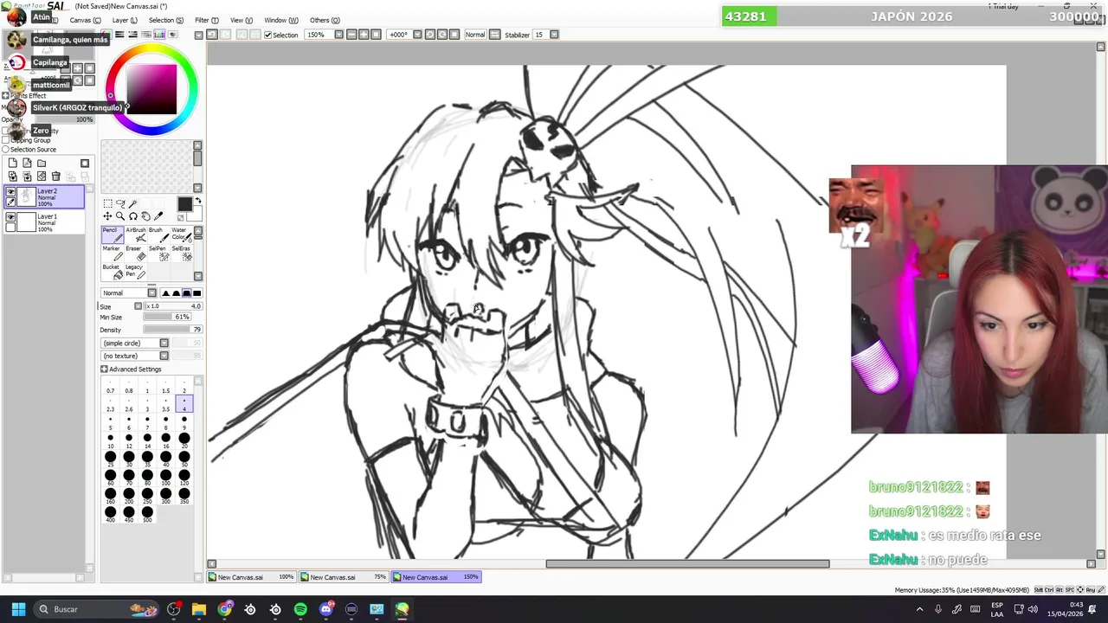Select the SelPen tool

(159, 254)
